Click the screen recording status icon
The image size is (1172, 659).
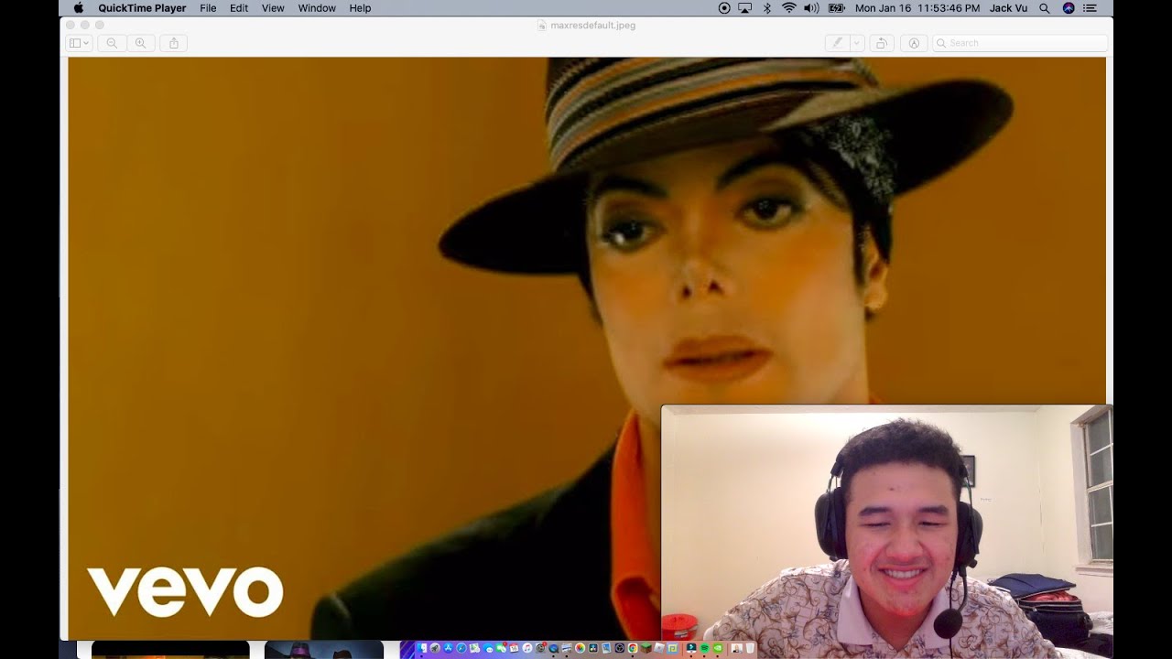pos(724,8)
